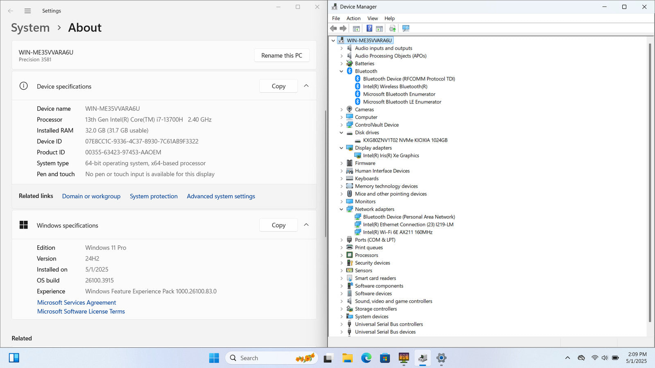Expand Audio inputs and outputs node

(341, 48)
